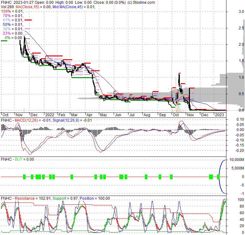Click the '38%' Fibonacci level label
245x235 pixels.
click(x=7, y=29)
